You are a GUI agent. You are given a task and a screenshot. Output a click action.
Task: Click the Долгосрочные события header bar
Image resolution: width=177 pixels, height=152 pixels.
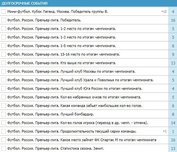click(88, 3)
